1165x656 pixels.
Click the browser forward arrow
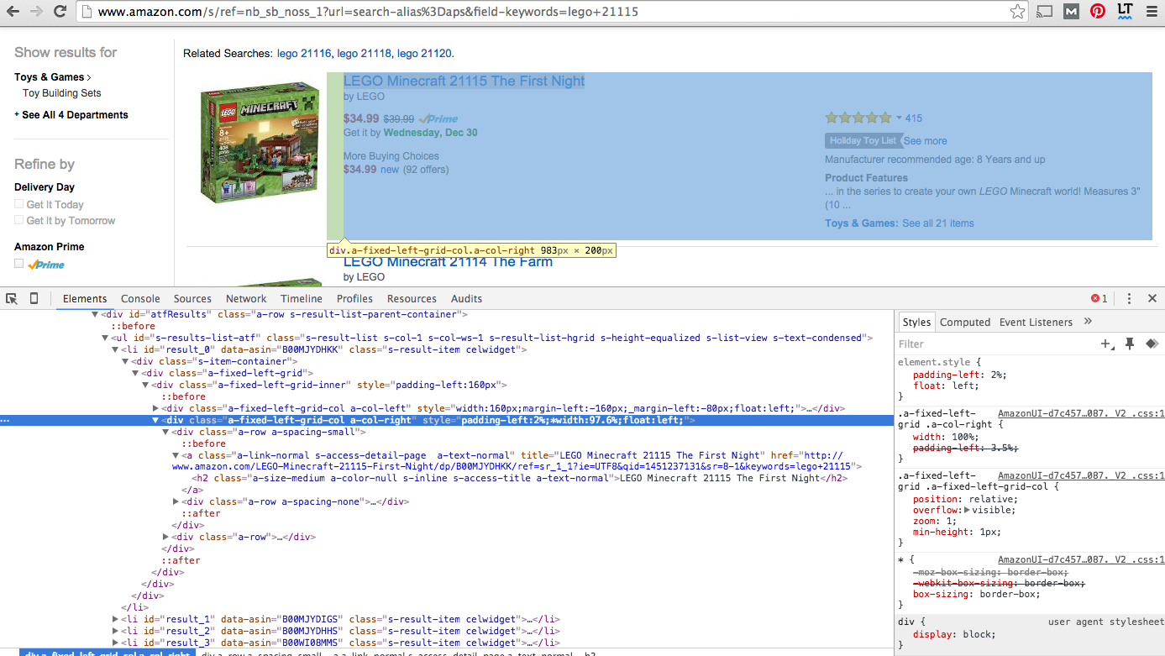tap(37, 12)
